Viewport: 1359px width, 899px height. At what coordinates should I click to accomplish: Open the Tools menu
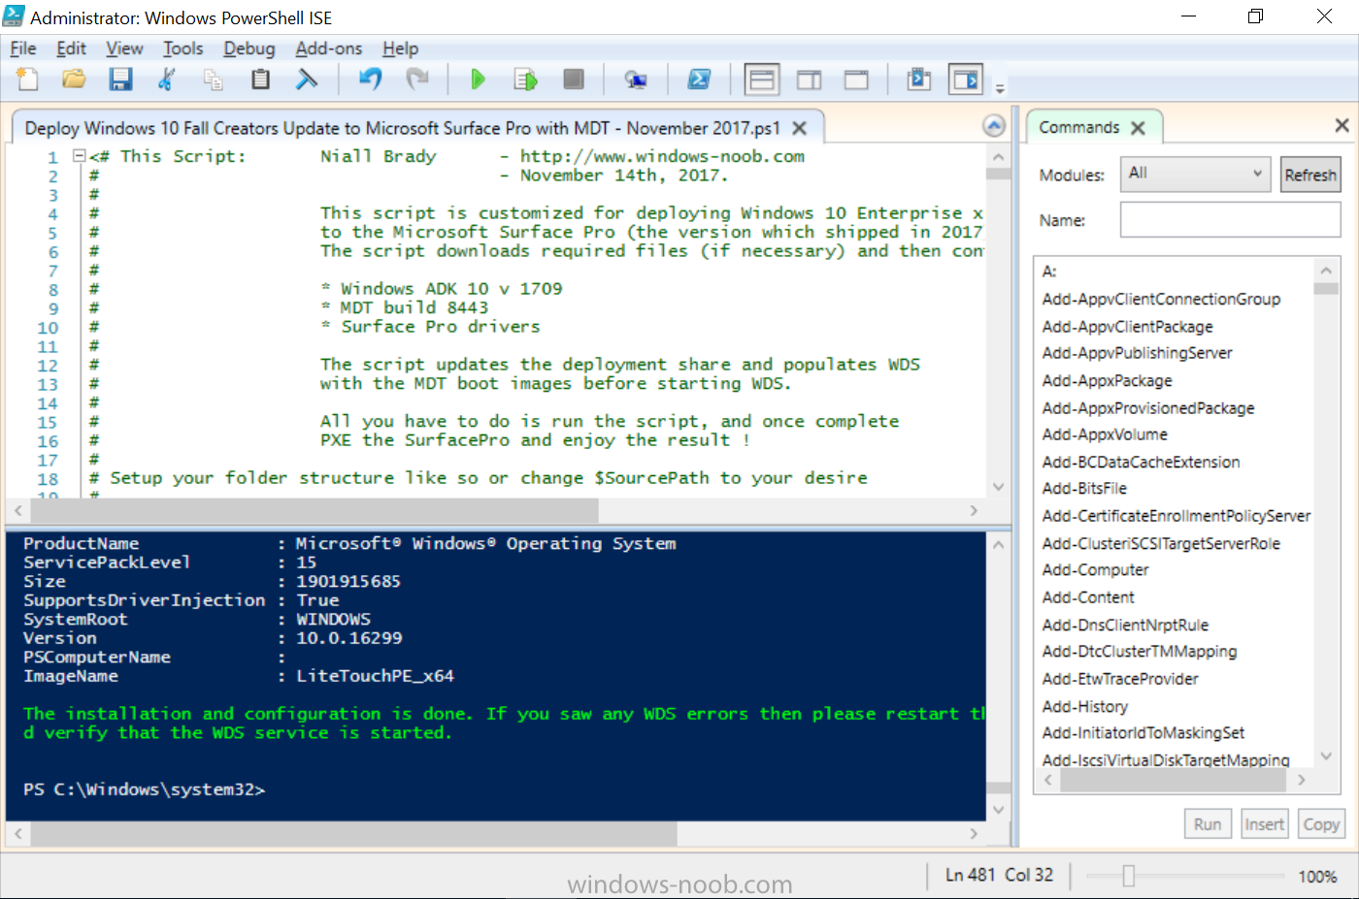coord(182,48)
